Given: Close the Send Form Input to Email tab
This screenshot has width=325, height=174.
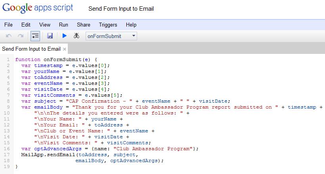Looking at the screenshot, I should (65, 49).
